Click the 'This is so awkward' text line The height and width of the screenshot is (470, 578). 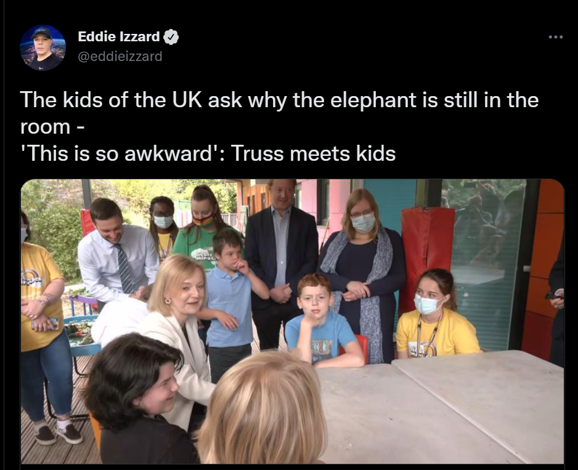pyautogui.click(x=208, y=153)
